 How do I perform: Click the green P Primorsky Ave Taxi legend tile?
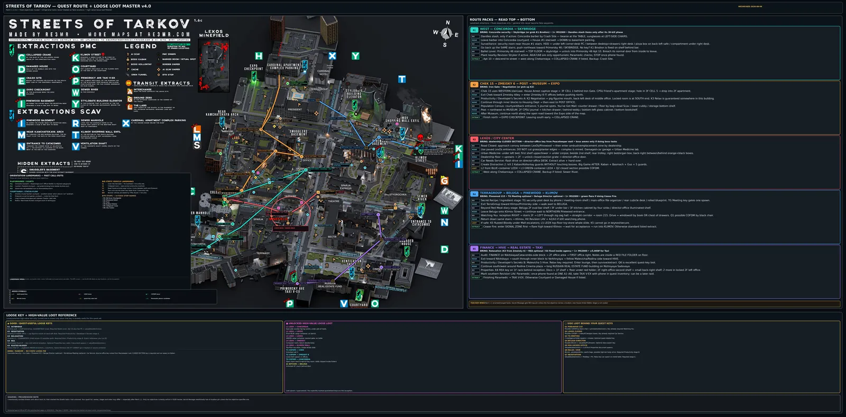[76, 80]
